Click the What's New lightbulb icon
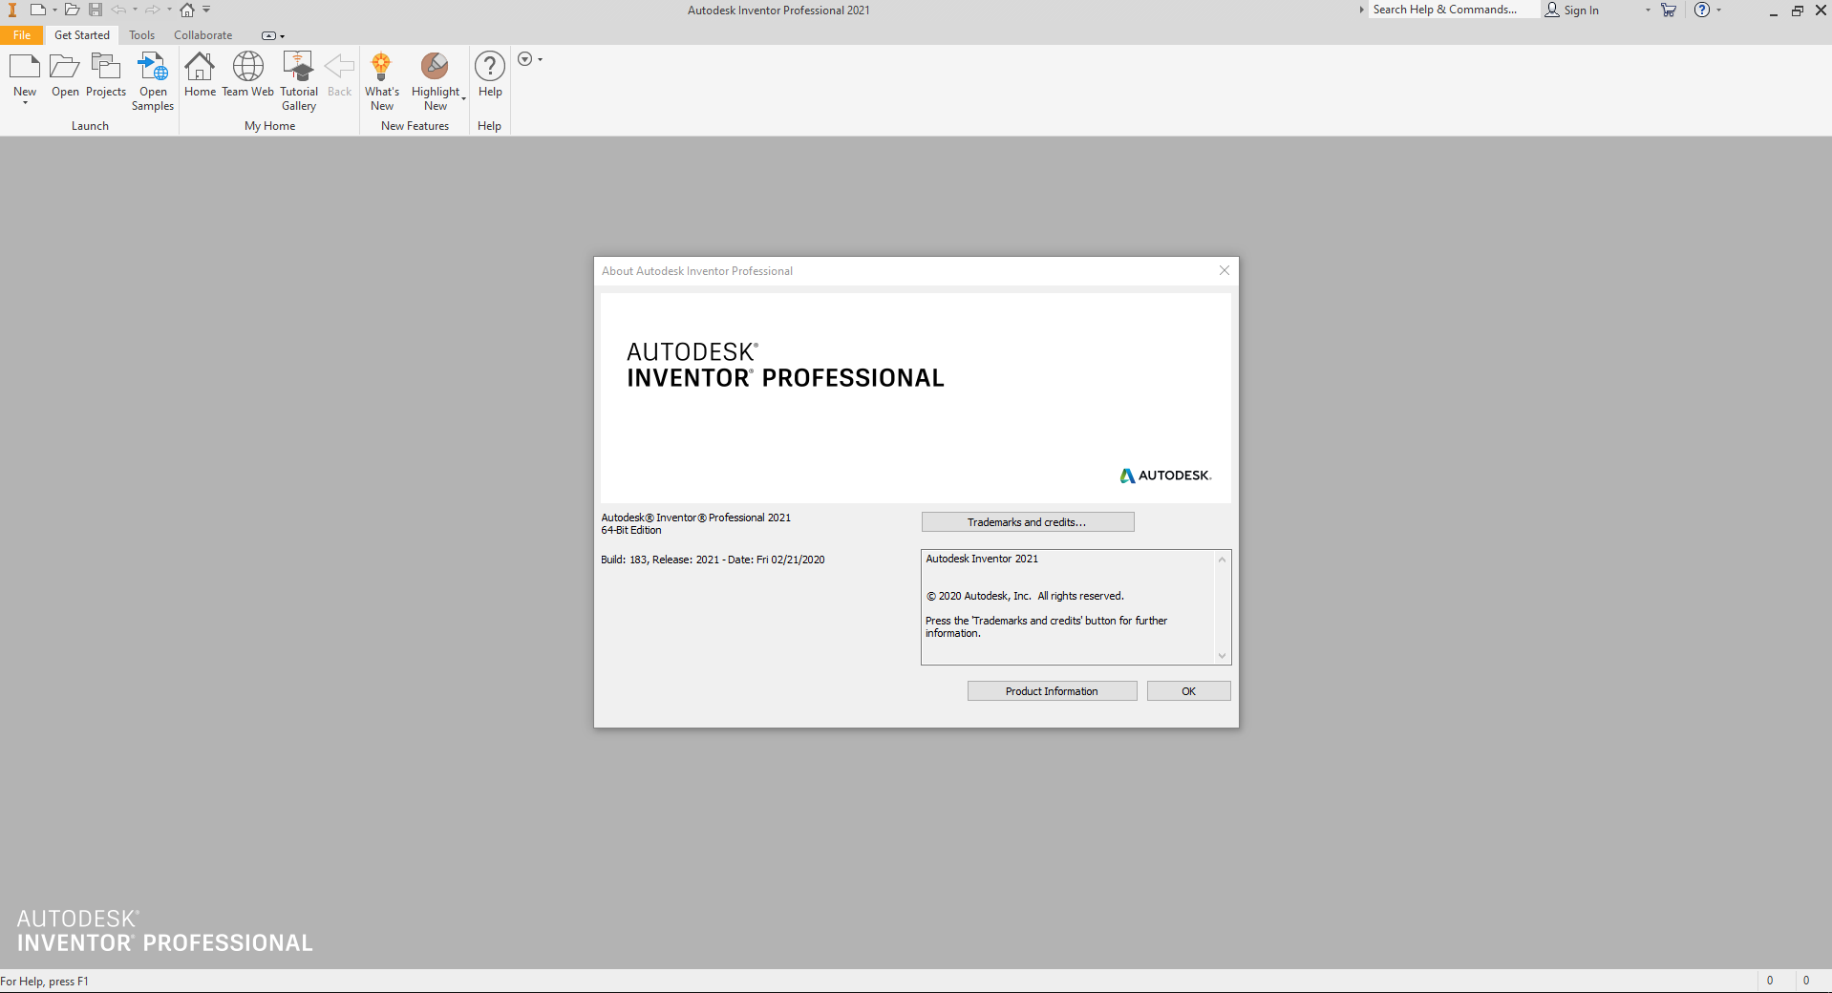Image resolution: width=1832 pixels, height=993 pixels. [x=381, y=67]
